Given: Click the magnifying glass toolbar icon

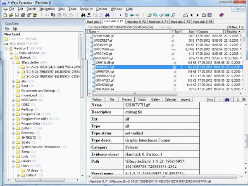Looking at the screenshot, I should click(173, 15).
